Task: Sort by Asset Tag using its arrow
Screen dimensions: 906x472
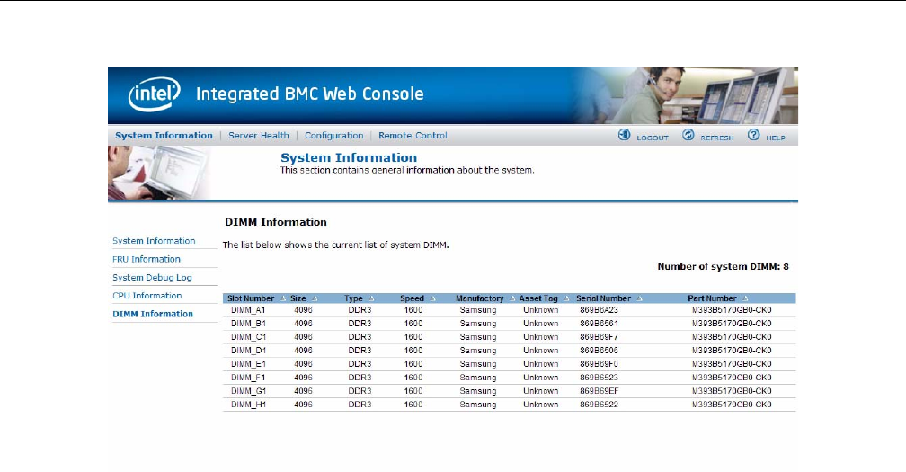Action: pyautogui.click(x=566, y=298)
